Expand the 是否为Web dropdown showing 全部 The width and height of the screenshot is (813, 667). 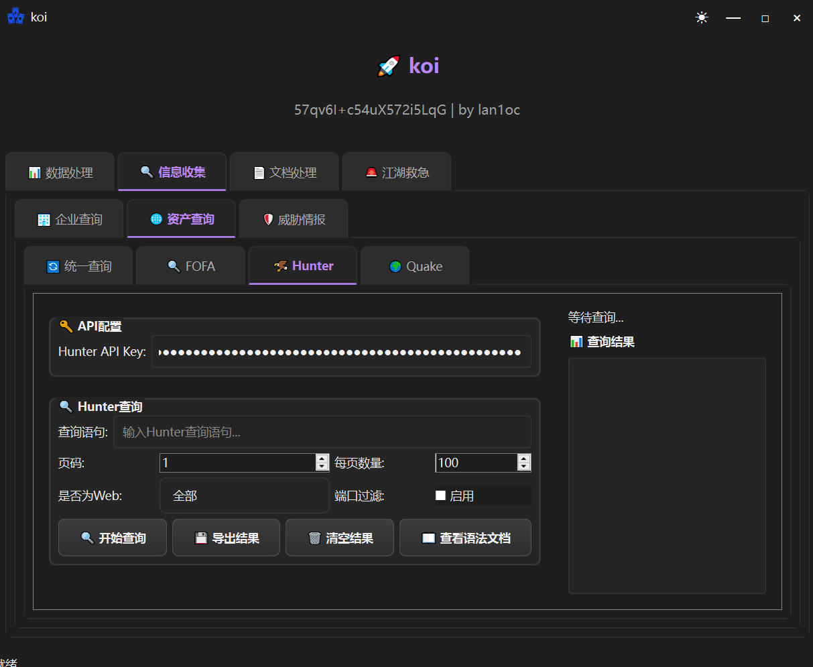coord(245,496)
